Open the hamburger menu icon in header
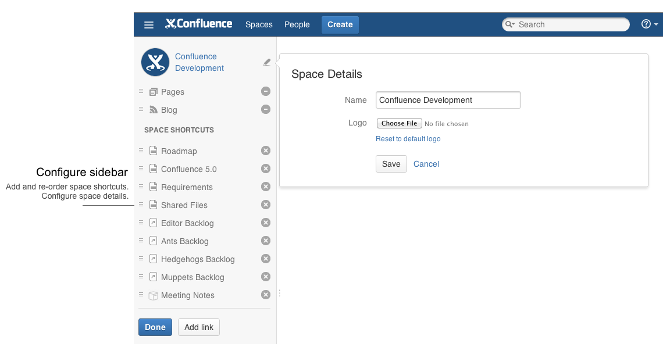This screenshot has width=663, height=344. 149,24
